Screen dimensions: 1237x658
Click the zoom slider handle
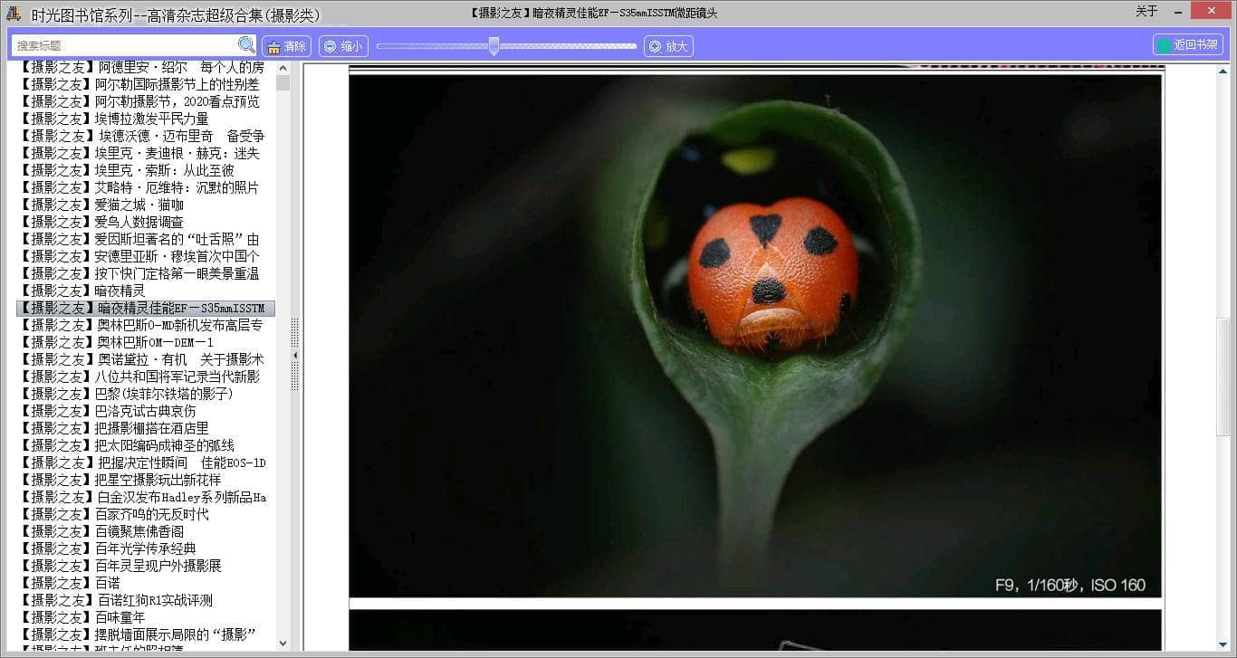point(494,46)
